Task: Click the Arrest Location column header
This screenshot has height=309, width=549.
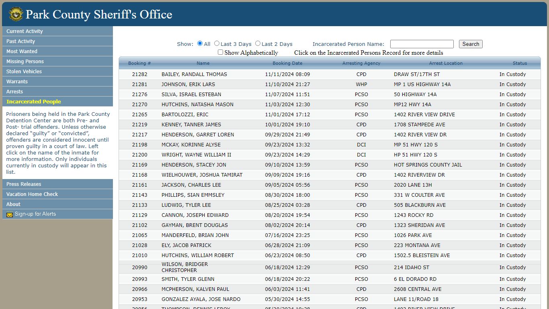Action: pyautogui.click(x=446, y=63)
